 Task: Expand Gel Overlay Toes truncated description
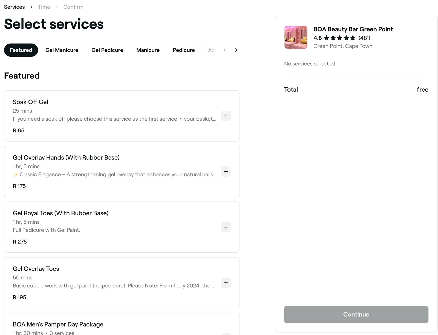(114, 286)
